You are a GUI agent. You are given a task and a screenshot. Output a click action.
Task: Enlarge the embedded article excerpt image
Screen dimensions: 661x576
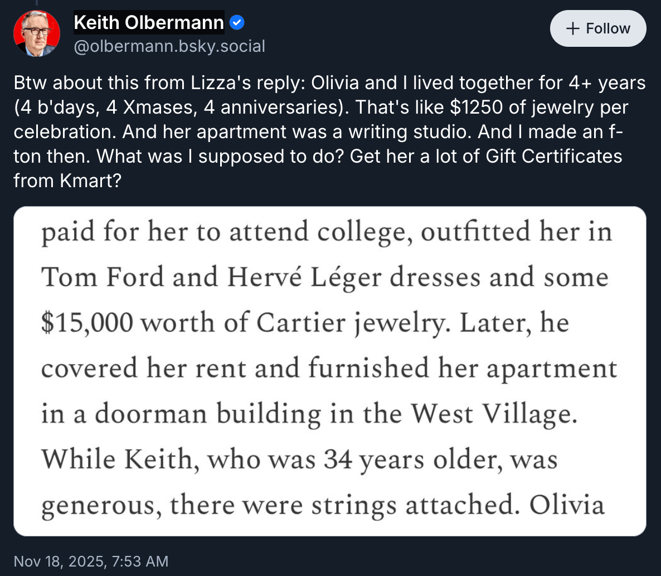330,371
